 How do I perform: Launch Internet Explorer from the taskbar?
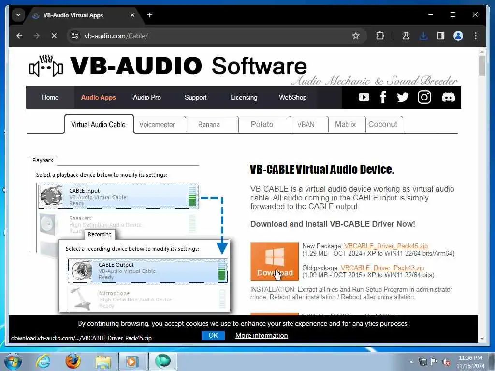43,361
